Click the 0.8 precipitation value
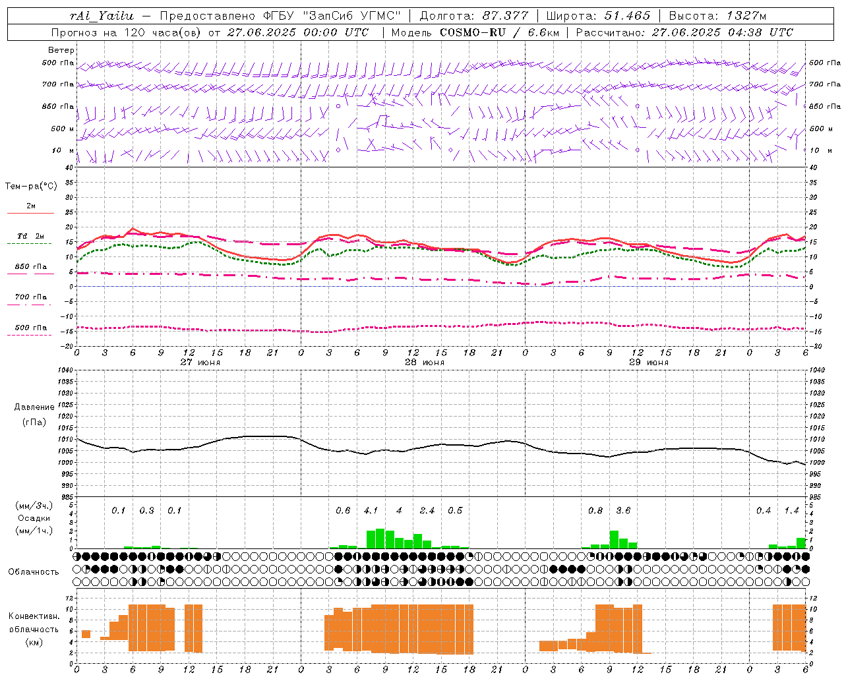 tap(595, 511)
